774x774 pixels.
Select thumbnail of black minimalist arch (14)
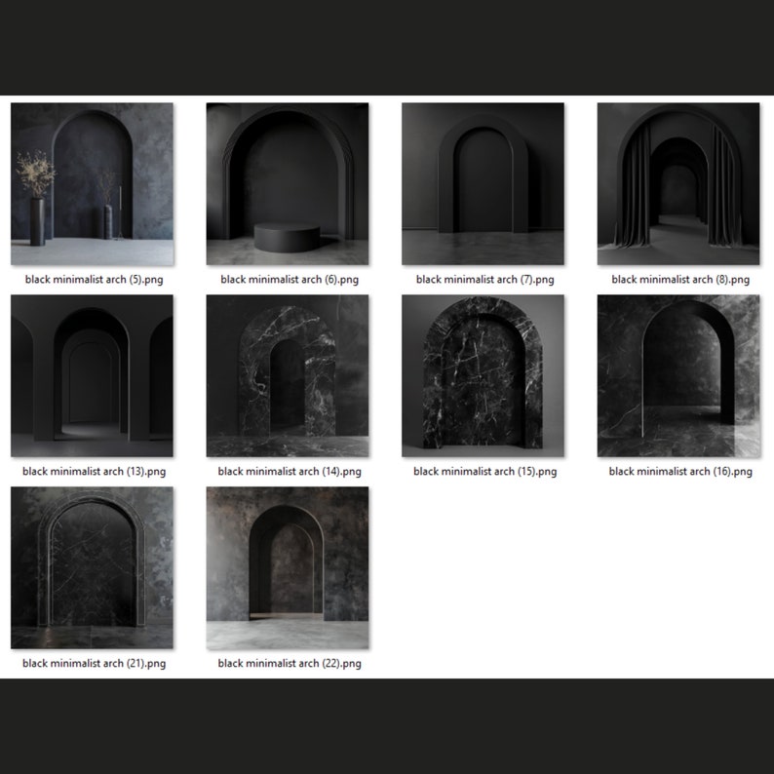(288, 375)
